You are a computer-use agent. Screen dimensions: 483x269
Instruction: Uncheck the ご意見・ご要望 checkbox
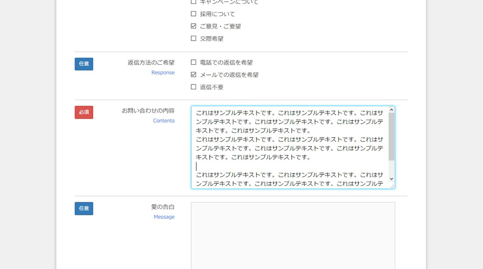194,26
